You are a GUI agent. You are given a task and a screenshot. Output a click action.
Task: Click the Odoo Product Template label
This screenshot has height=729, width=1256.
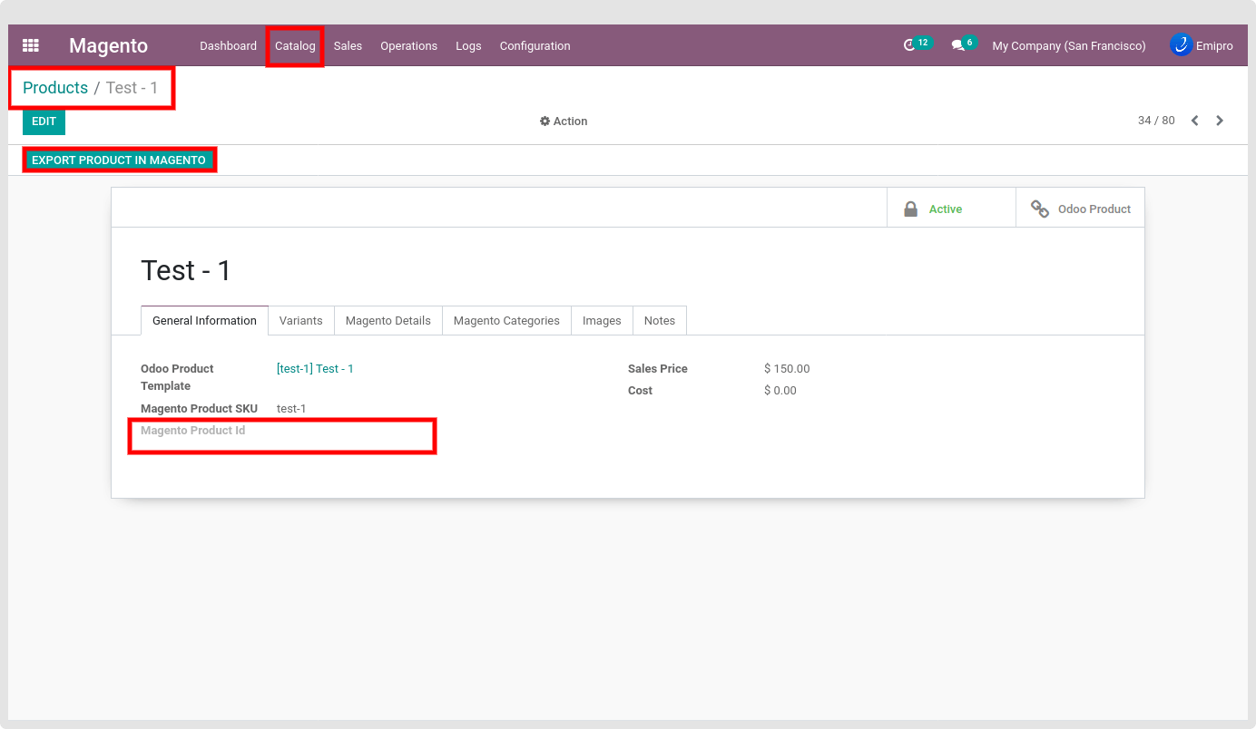pos(177,377)
